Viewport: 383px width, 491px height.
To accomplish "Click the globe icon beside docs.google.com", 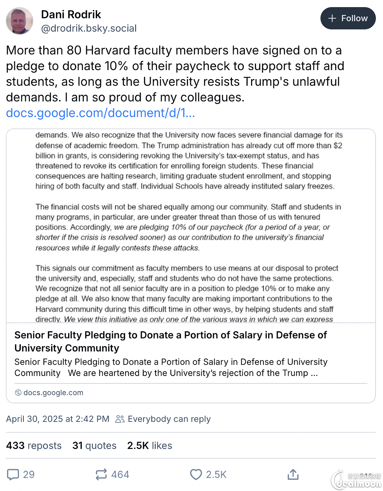I will (x=18, y=393).
